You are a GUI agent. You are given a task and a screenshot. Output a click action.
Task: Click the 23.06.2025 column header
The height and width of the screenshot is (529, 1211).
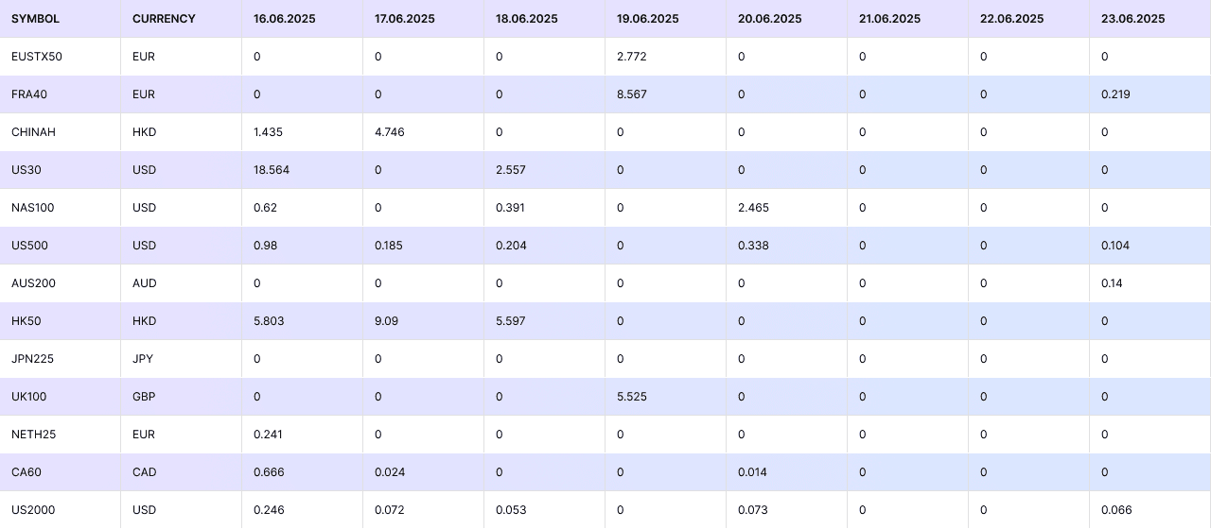(1132, 19)
